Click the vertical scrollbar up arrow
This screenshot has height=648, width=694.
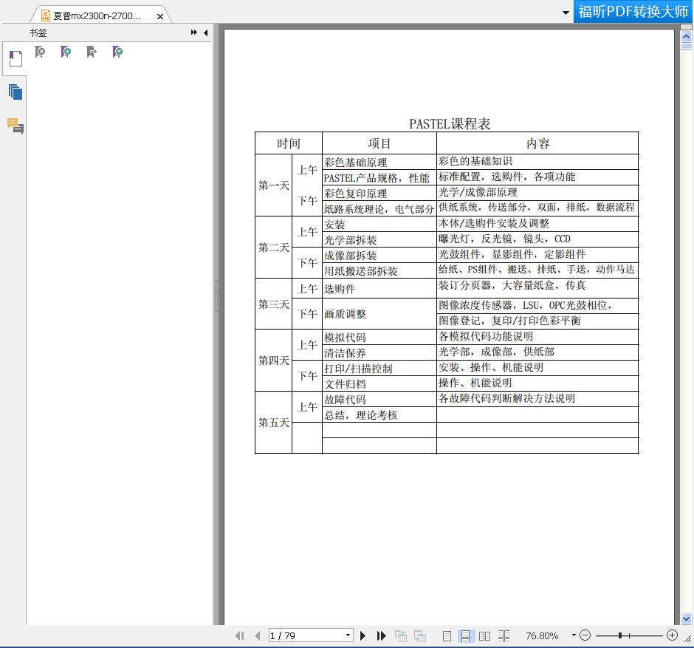coord(686,36)
